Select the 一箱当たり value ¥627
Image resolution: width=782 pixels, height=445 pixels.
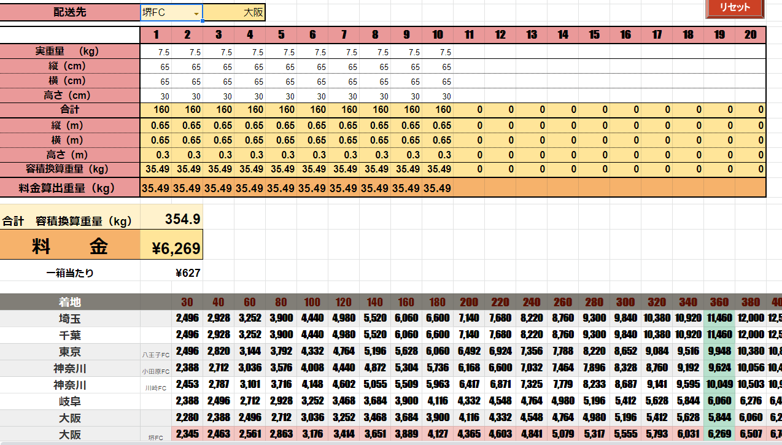pos(171,273)
